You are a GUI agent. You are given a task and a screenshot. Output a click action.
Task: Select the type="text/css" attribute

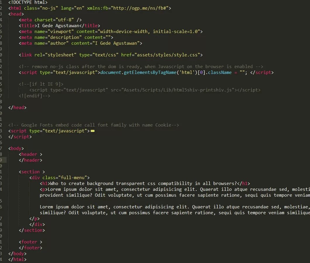click(99, 55)
